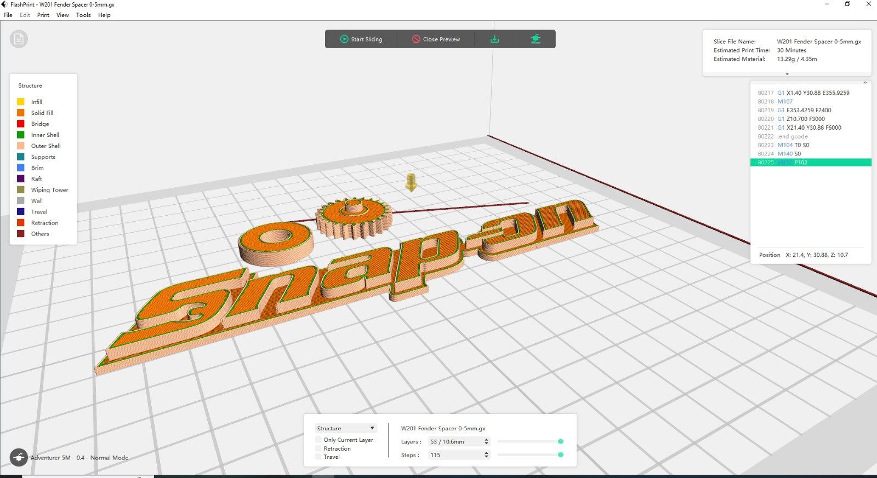Viewport: 877px width, 478px height.
Task: Click the Layers spinner arrows
Action: pos(486,441)
